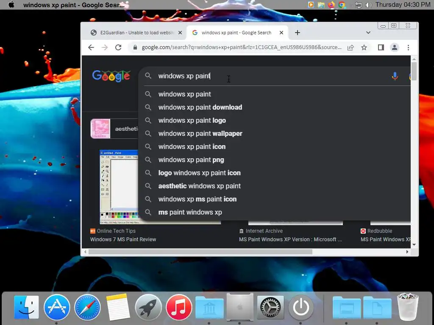The image size is (434, 325).
Task: Click the video player icon in the menu bar tray
Action: pos(311,5)
